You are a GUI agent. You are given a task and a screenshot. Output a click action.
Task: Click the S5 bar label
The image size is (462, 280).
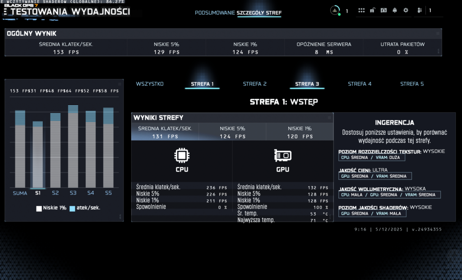click(x=108, y=193)
